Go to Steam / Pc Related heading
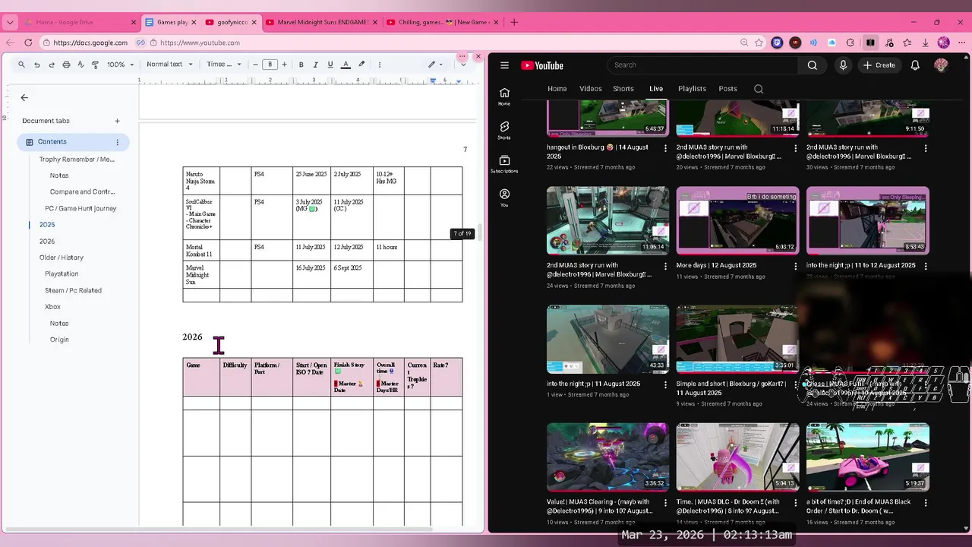The height and width of the screenshot is (547, 972). pyautogui.click(x=73, y=290)
